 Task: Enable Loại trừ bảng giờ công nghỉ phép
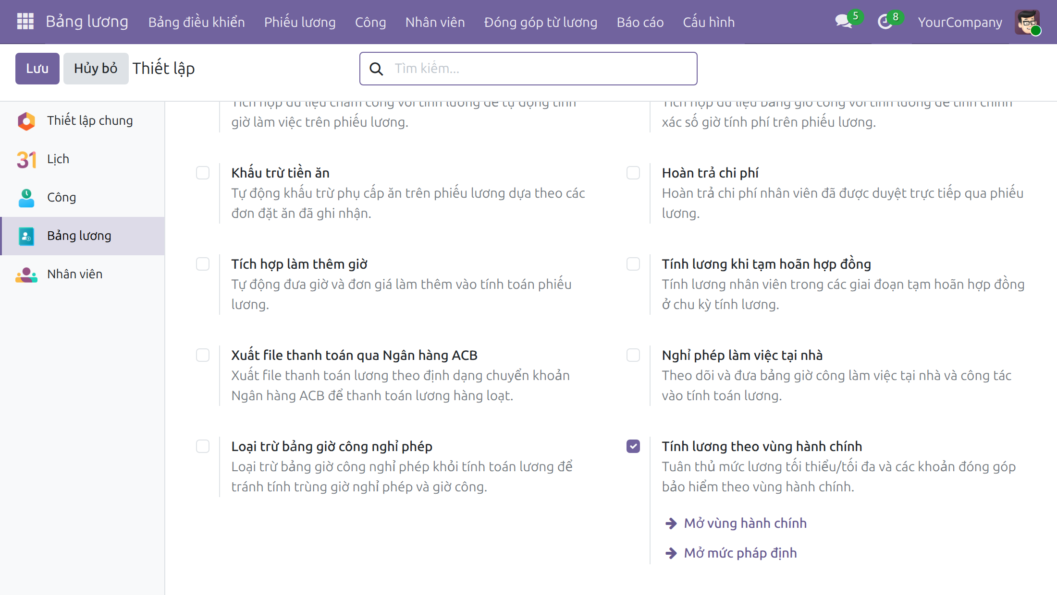203,446
